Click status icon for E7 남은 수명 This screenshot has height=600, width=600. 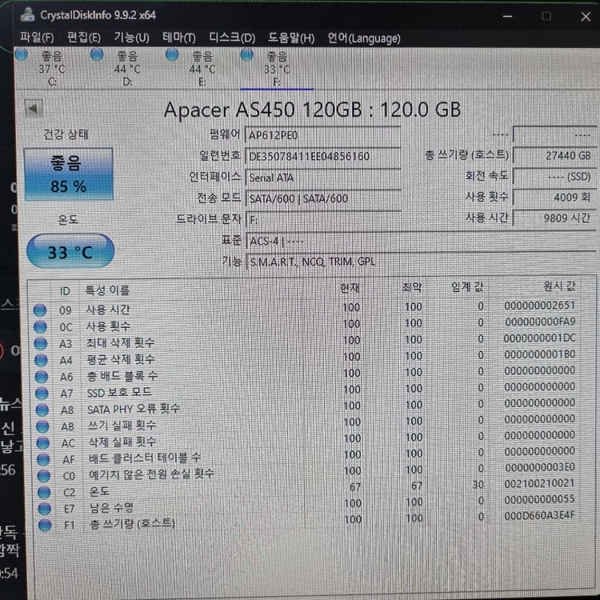click(44, 509)
